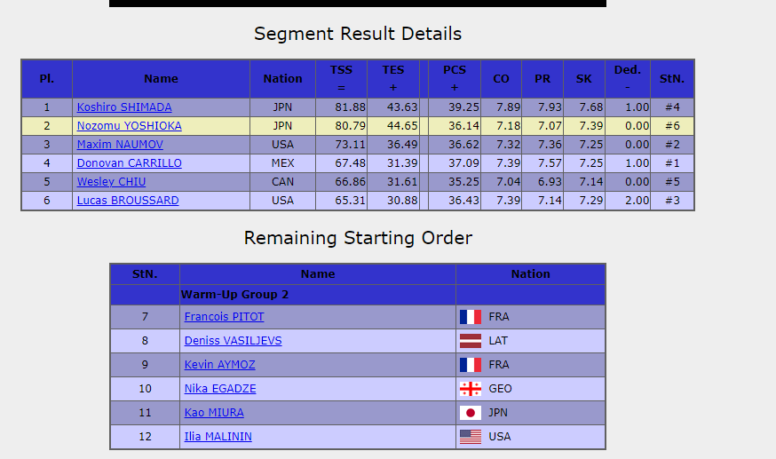Image resolution: width=776 pixels, height=459 pixels.
Task: Open Ilia MALININ's profile link
Action: [218, 437]
